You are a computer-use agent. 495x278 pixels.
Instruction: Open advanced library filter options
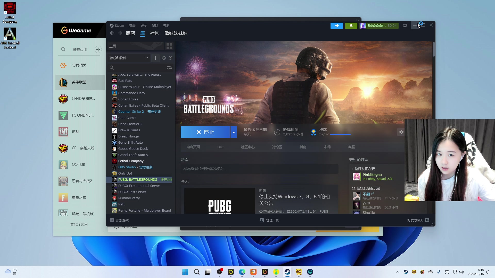coord(169,68)
